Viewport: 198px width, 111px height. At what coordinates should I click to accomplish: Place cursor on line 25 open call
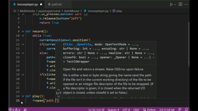click(46, 101)
